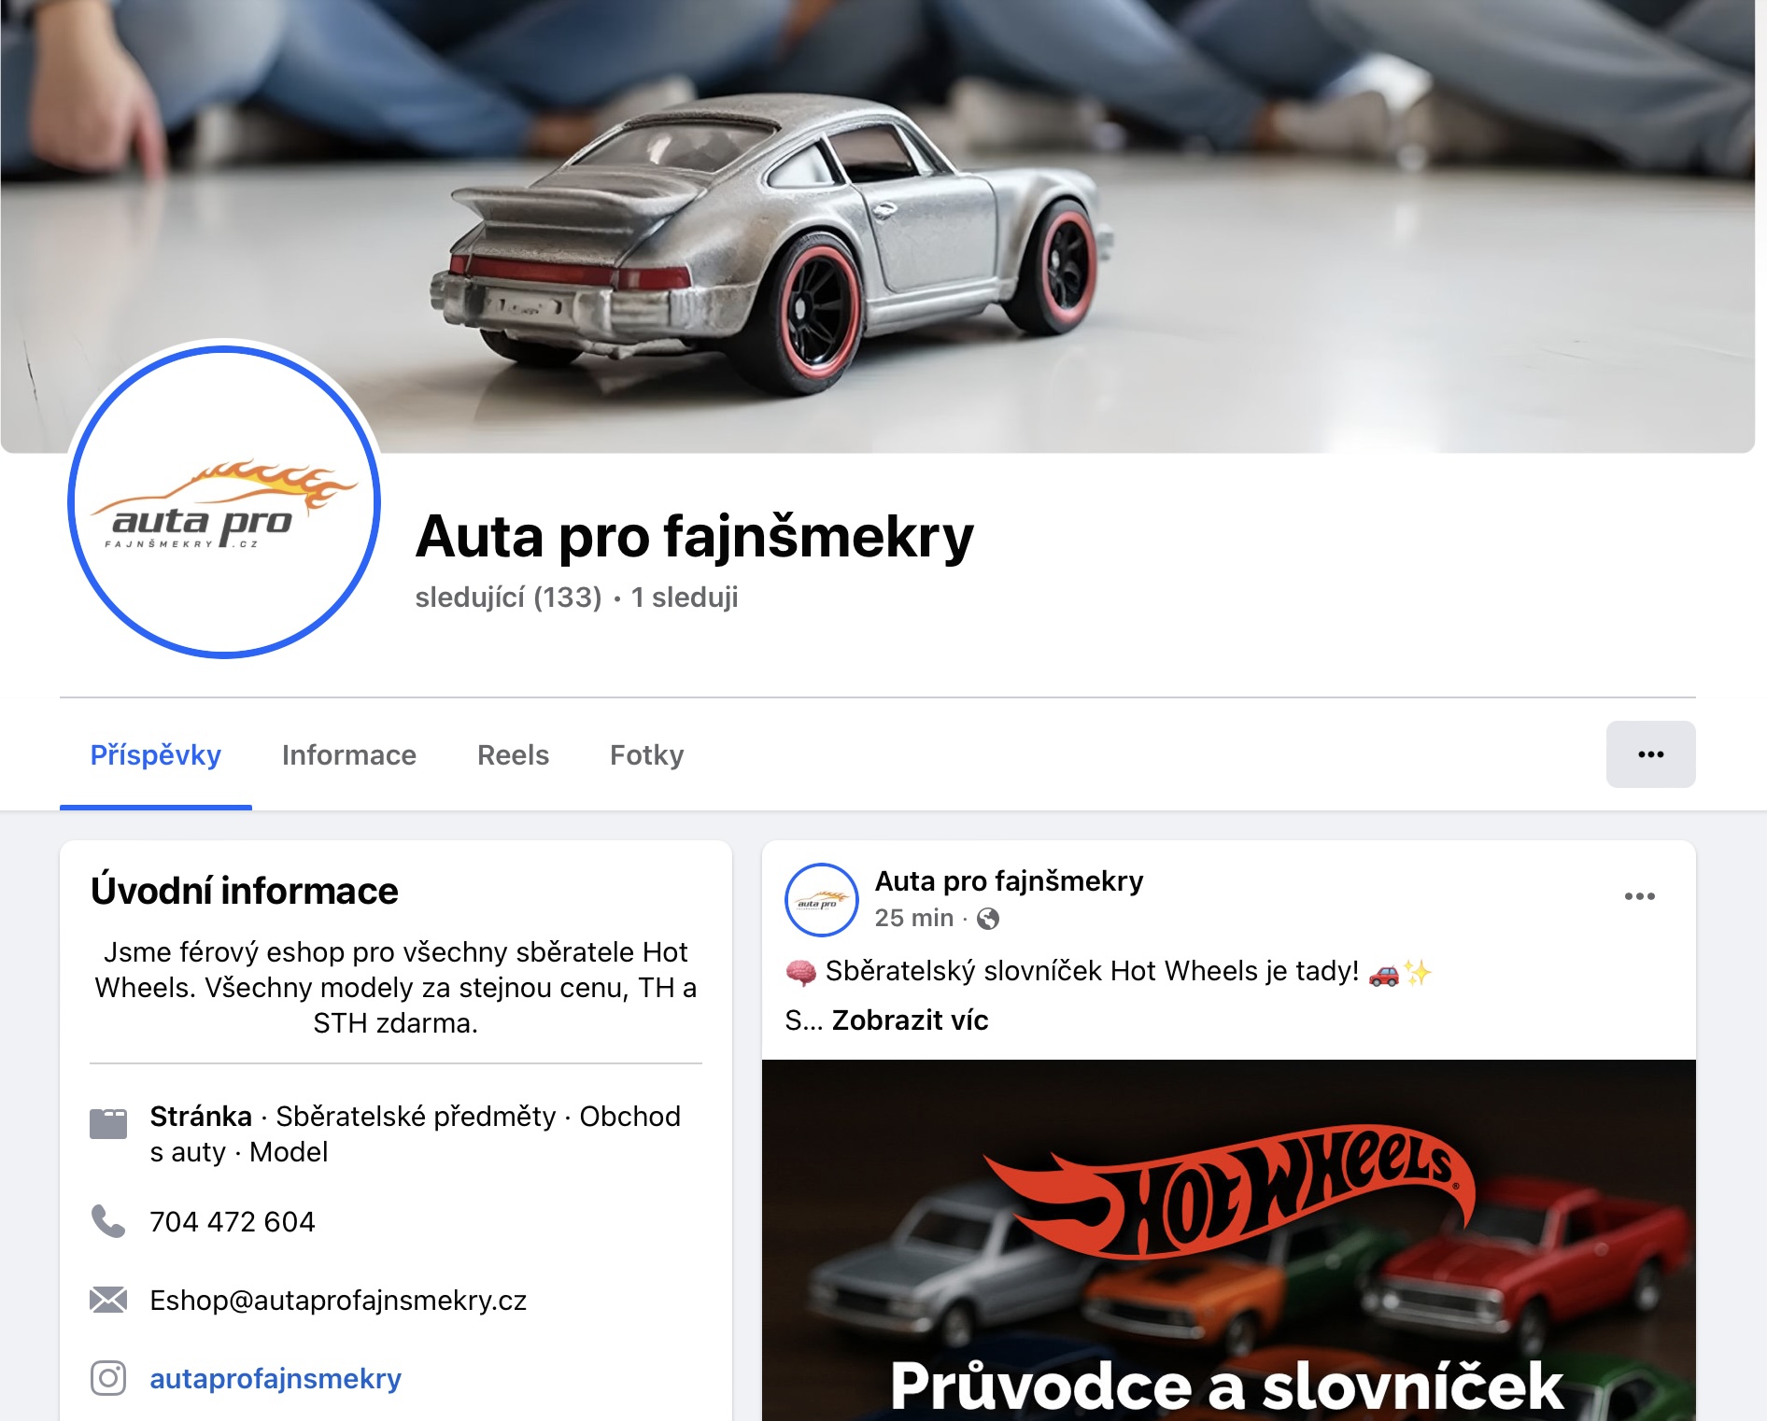
Task: Click the globe public-visibility icon on post
Action: pos(988,919)
